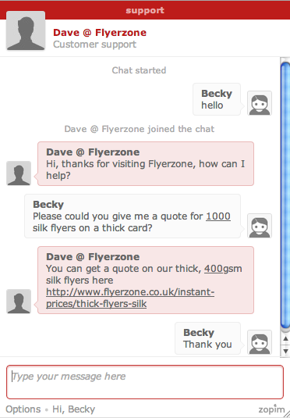Screen dimensions: 290x418
Task: Click the 'Chat started' status text
Action: 139,70
